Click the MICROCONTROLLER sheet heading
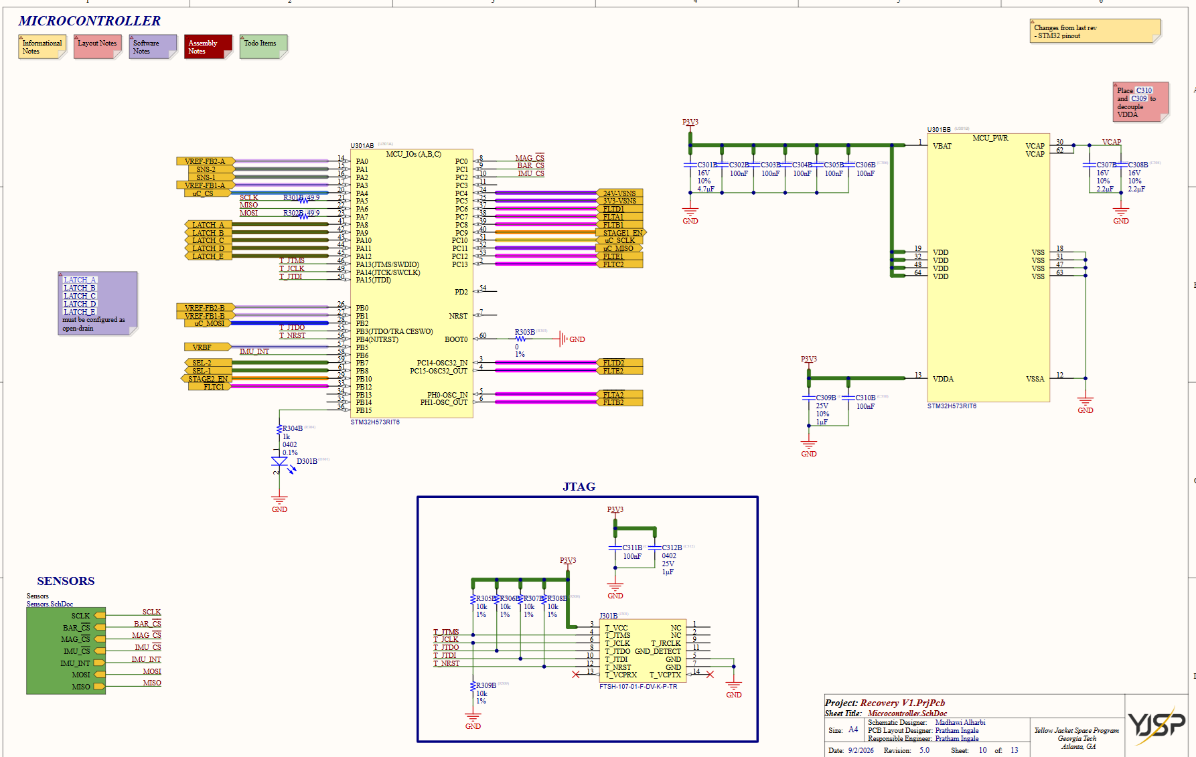 pos(90,21)
